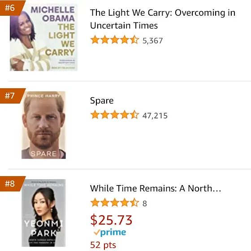The image size is (251, 251).
Task: Click the 52 pts points label
Action: coord(103,245)
